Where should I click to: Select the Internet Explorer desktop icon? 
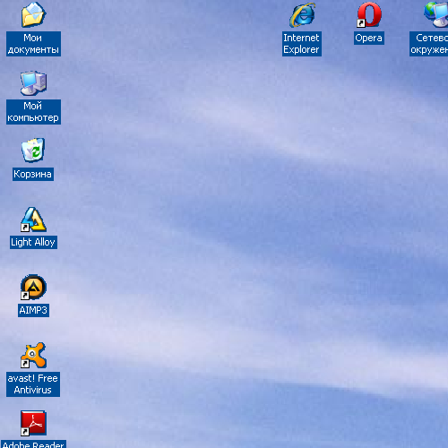(x=302, y=14)
